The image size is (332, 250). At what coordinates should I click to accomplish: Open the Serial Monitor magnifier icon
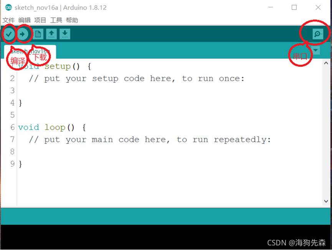317,34
